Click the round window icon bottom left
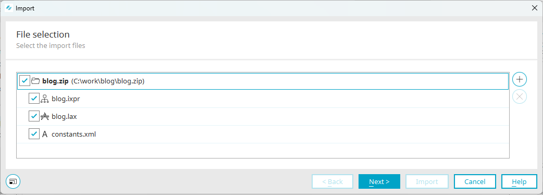 pyautogui.click(x=13, y=181)
